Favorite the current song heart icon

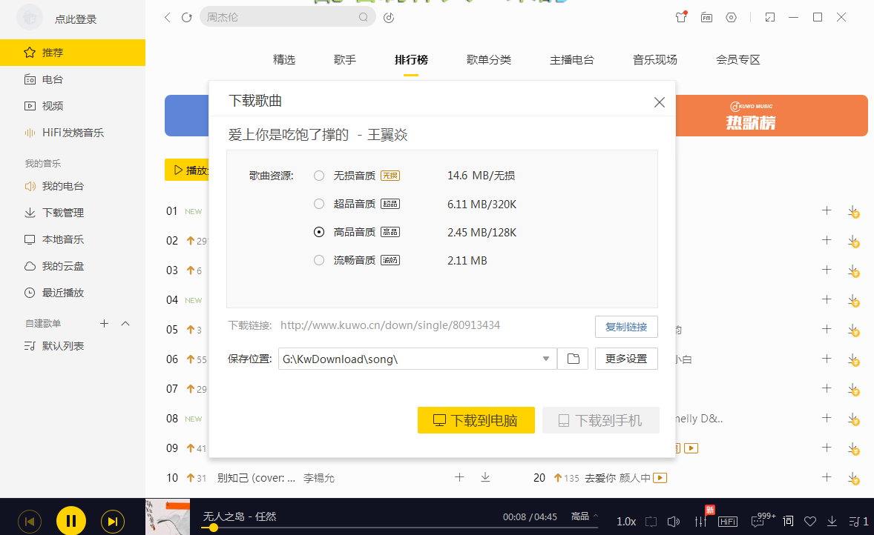[x=810, y=522]
